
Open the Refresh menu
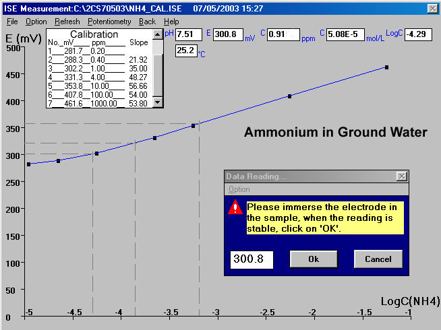click(67, 22)
